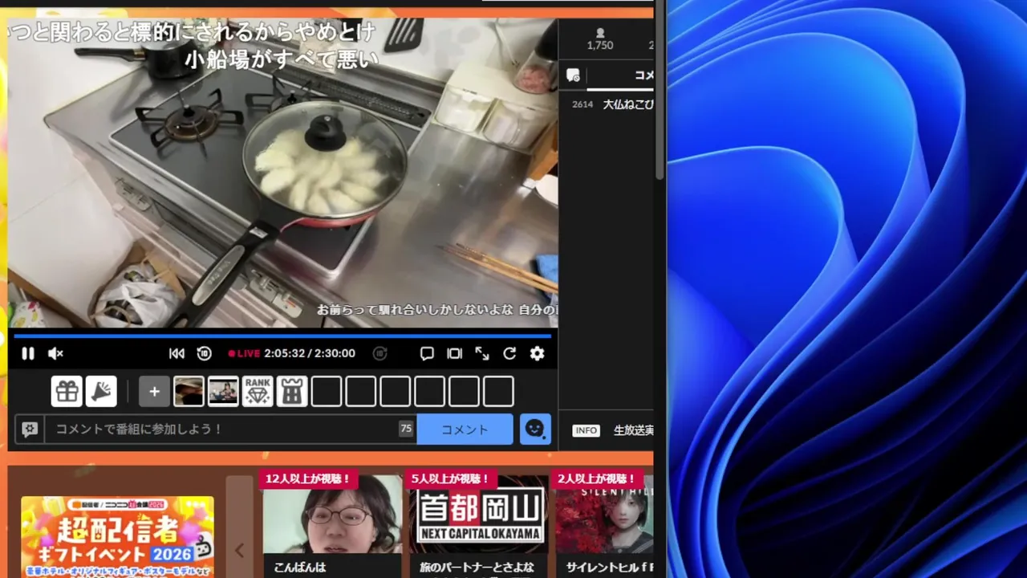Image resolution: width=1027 pixels, height=578 pixels.
Task: Open the こんばんは stream thumbnail
Action: [332, 514]
